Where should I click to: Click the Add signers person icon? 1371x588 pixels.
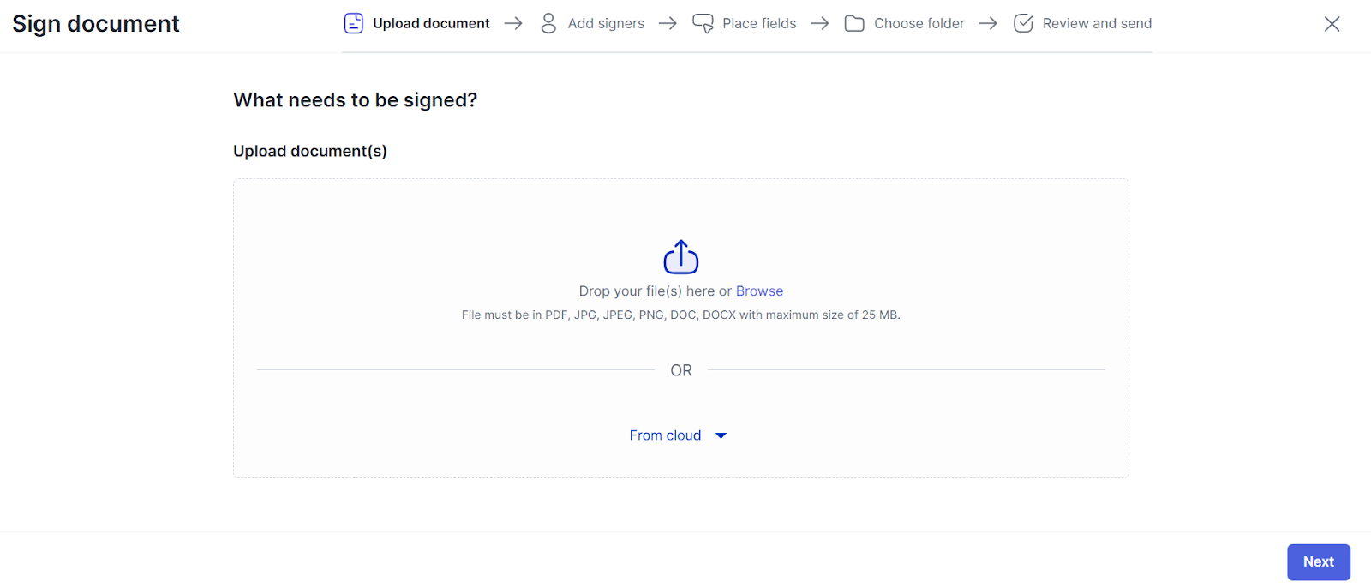tap(548, 23)
